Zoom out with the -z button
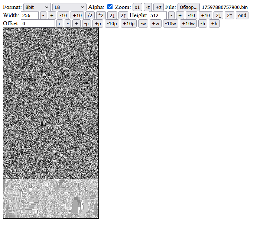Viewport: 257px width, 225px height. (x=148, y=7)
